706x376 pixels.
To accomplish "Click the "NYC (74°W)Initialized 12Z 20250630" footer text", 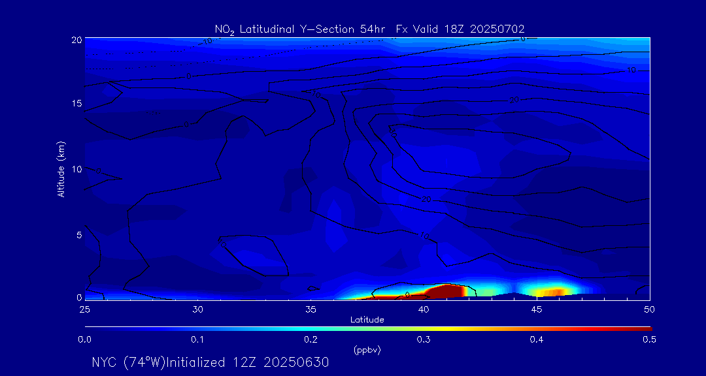I will 210,362.
